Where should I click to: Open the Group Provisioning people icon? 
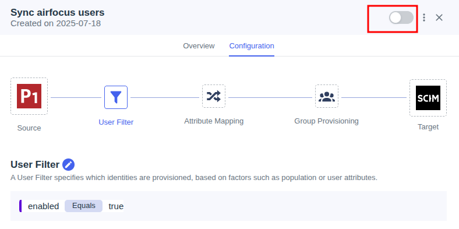(x=327, y=96)
